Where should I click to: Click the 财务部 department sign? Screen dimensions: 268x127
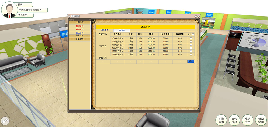pyautogui.click(x=64, y=34)
